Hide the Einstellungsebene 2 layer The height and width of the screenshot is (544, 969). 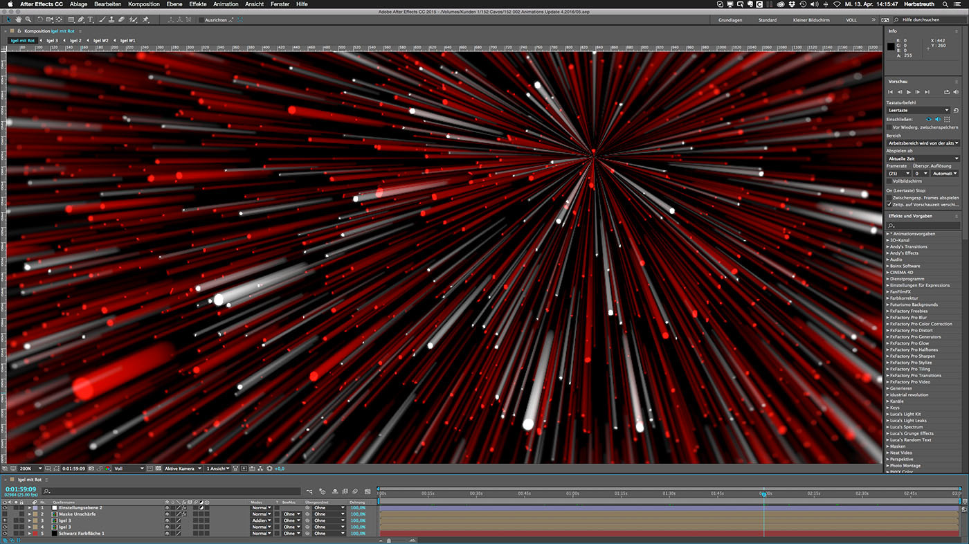tap(5, 507)
